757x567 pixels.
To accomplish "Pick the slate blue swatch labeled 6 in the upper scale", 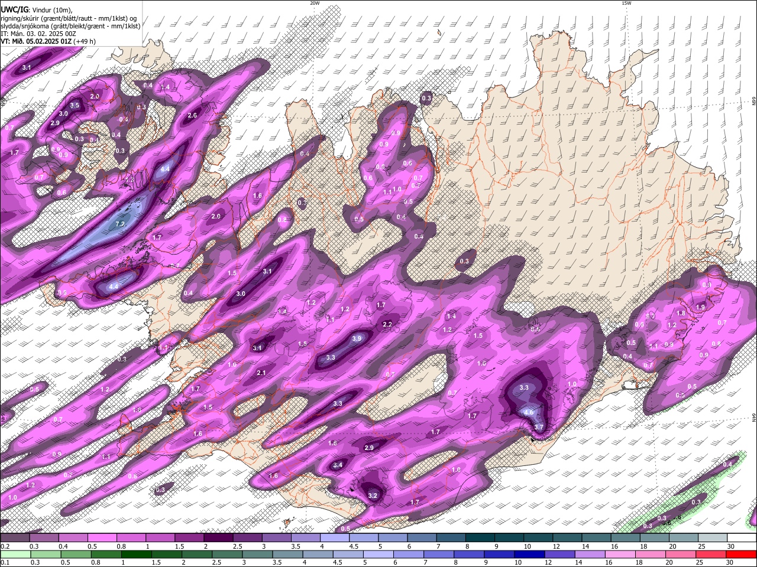I will pyautogui.click(x=421, y=538).
